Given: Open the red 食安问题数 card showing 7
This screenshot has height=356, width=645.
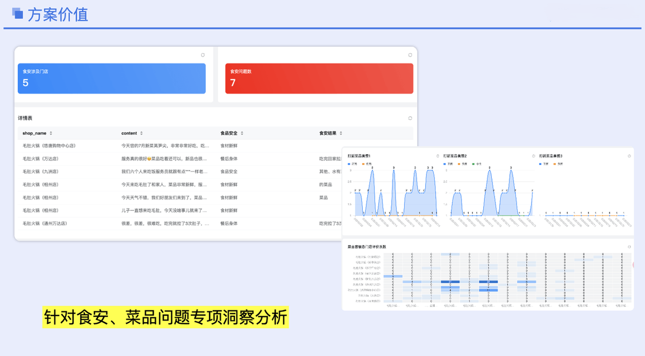Looking at the screenshot, I should pyautogui.click(x=319, y=78).
